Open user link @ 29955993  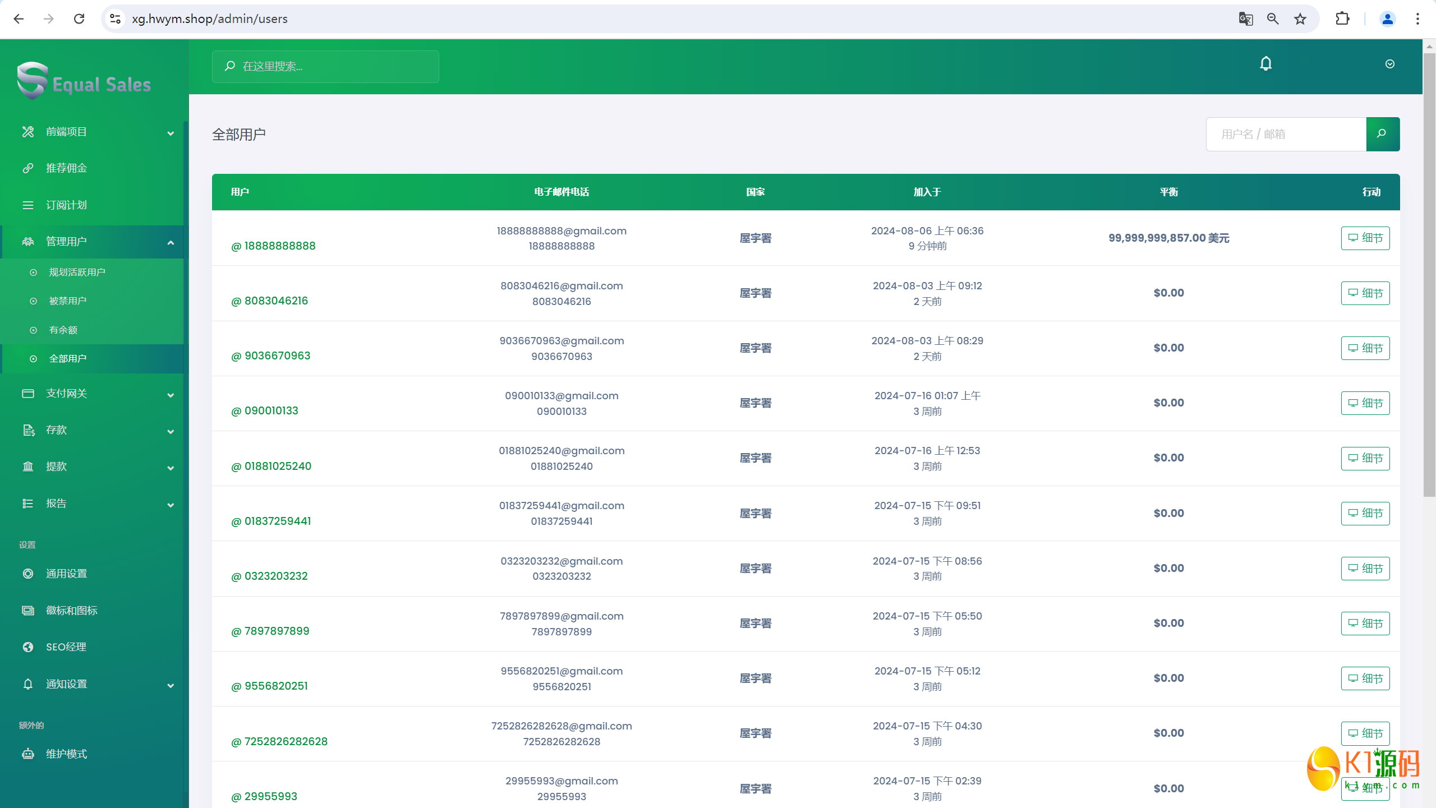click(x=264, y=797)
